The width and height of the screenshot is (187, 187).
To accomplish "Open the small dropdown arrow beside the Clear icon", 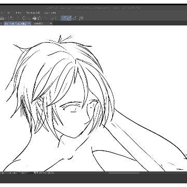I will coord(6,18).
